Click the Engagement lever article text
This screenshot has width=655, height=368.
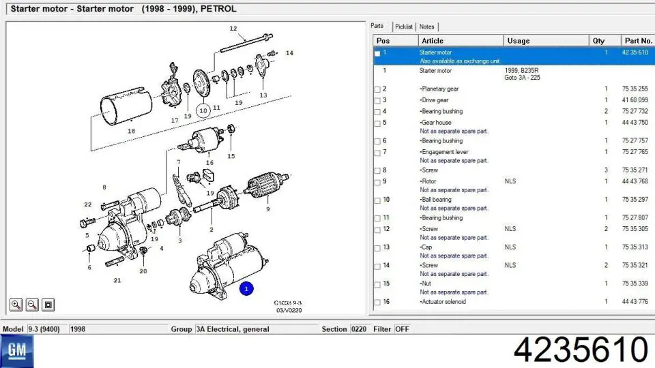click(x=444, y=152)
